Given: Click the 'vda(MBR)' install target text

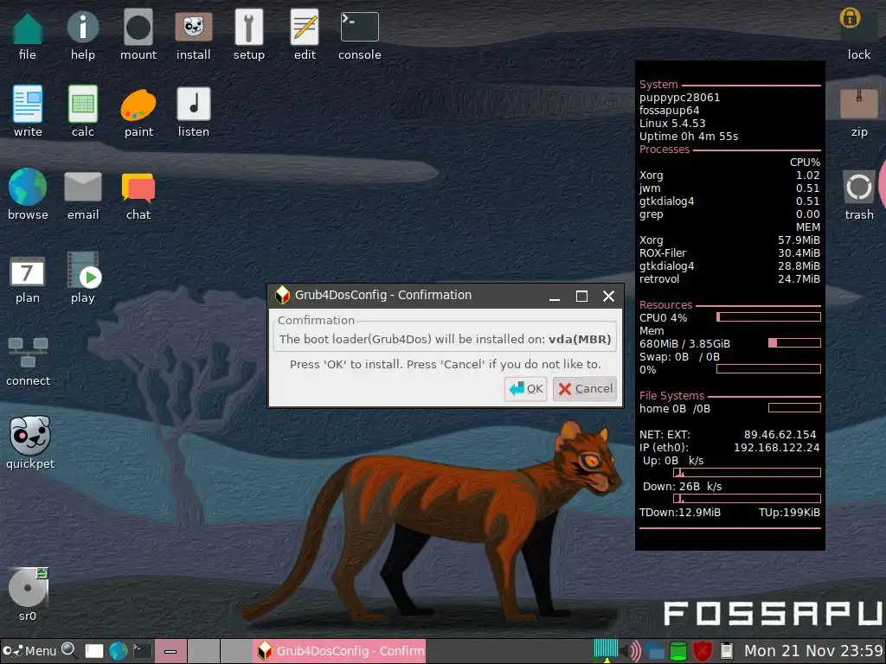Looking at the screenshot, I should coord(580,339).
